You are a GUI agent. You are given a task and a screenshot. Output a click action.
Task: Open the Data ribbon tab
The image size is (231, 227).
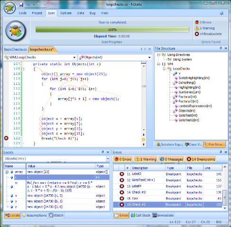click(80, 13)
